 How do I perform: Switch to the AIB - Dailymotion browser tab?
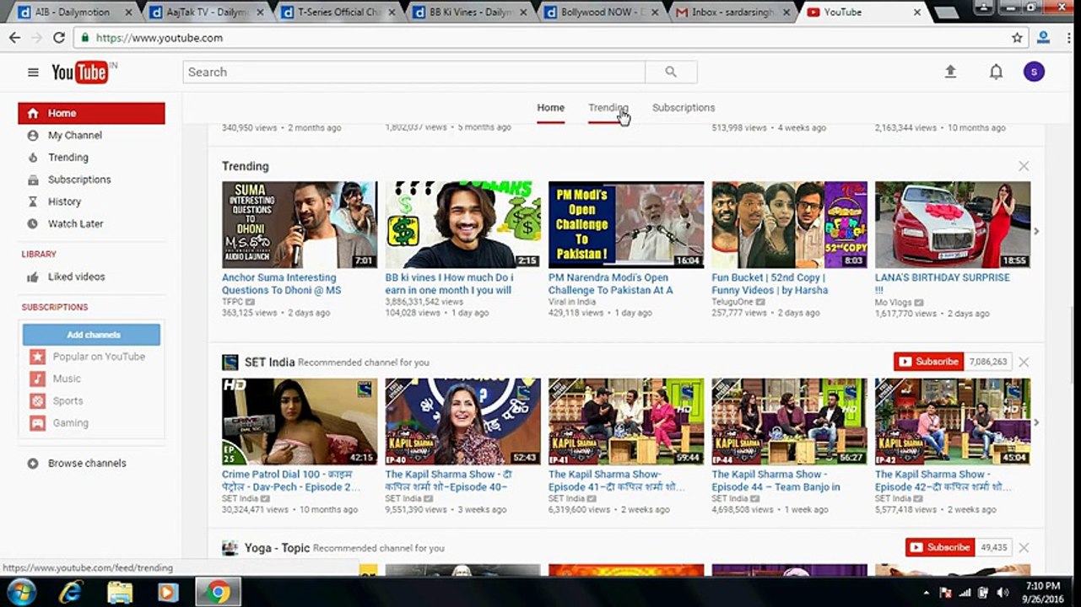(x=75, y=12)
